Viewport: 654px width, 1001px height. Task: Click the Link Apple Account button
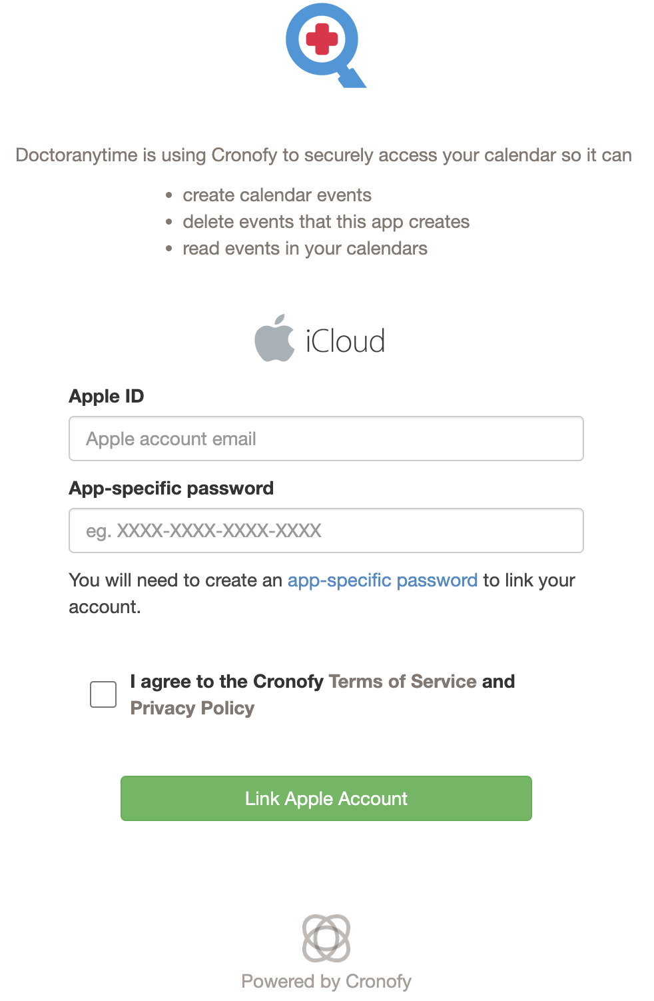click(326, 798)
